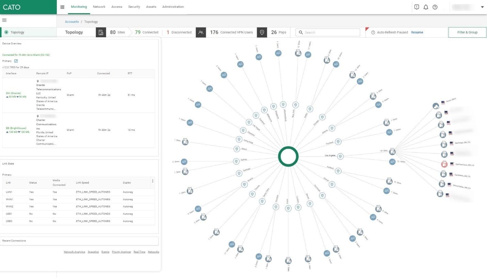Image resolution: width=487 pixels, height=278 pixels.
Task: Open the Primary device external link icon
Action: pos(16,61)
